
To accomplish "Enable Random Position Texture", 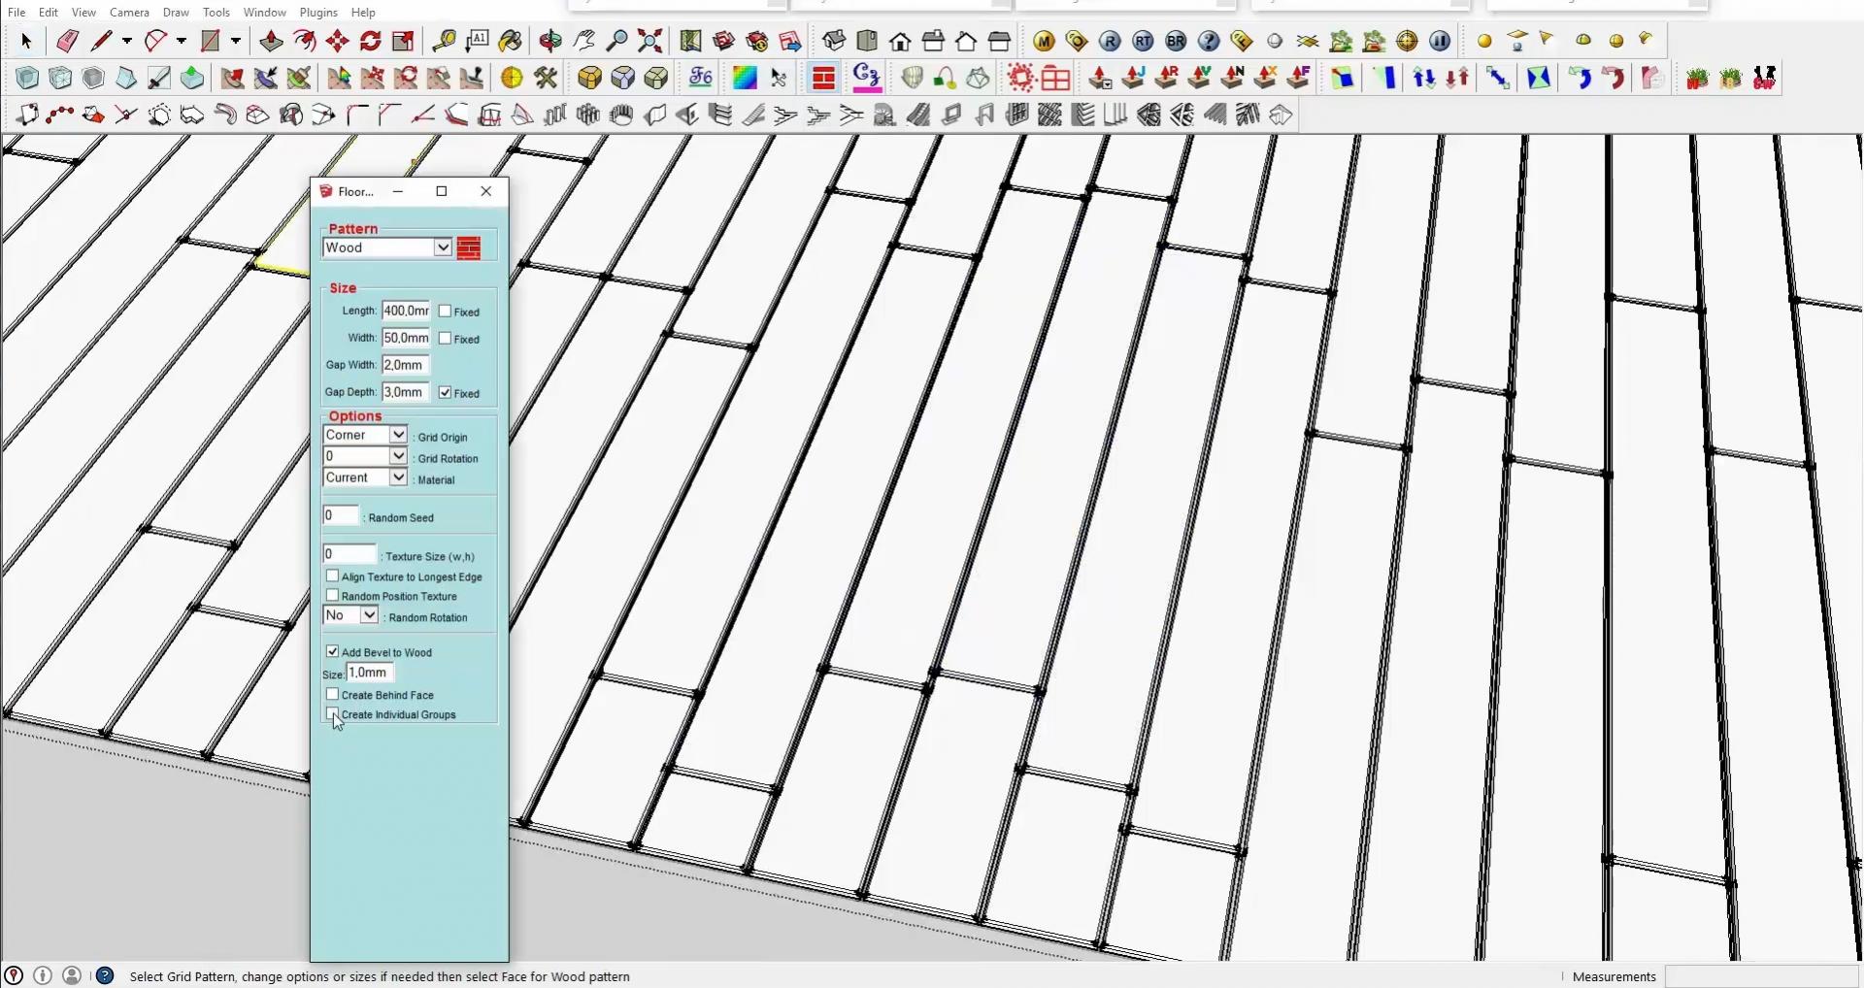I will 332,595.
